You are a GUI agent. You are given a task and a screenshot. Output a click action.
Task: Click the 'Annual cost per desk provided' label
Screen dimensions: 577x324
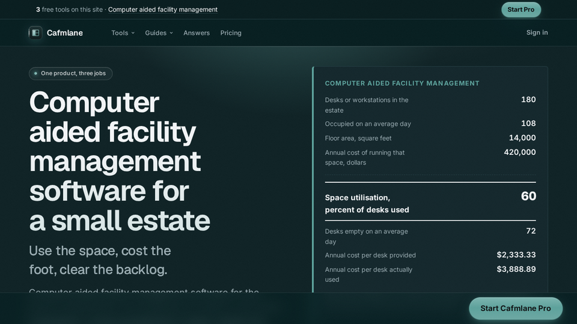point(370,256)
